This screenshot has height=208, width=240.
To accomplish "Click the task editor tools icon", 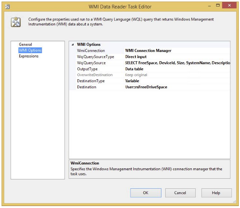I will (x=16, y=22).
